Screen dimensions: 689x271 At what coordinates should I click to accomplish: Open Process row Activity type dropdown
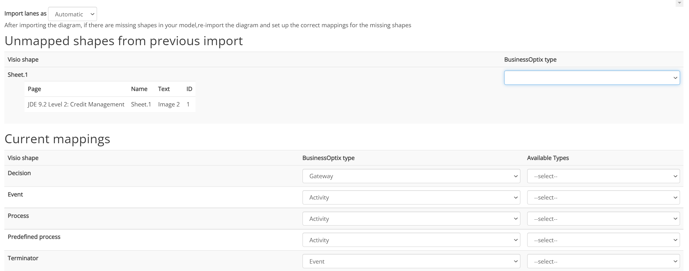pos(411,219)
